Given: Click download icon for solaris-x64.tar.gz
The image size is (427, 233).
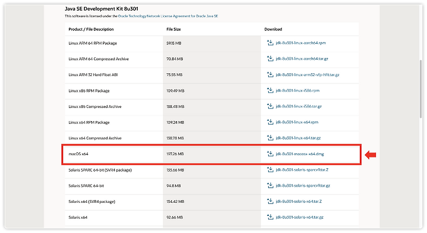Looking at the screenshot, I should [270, 217].
